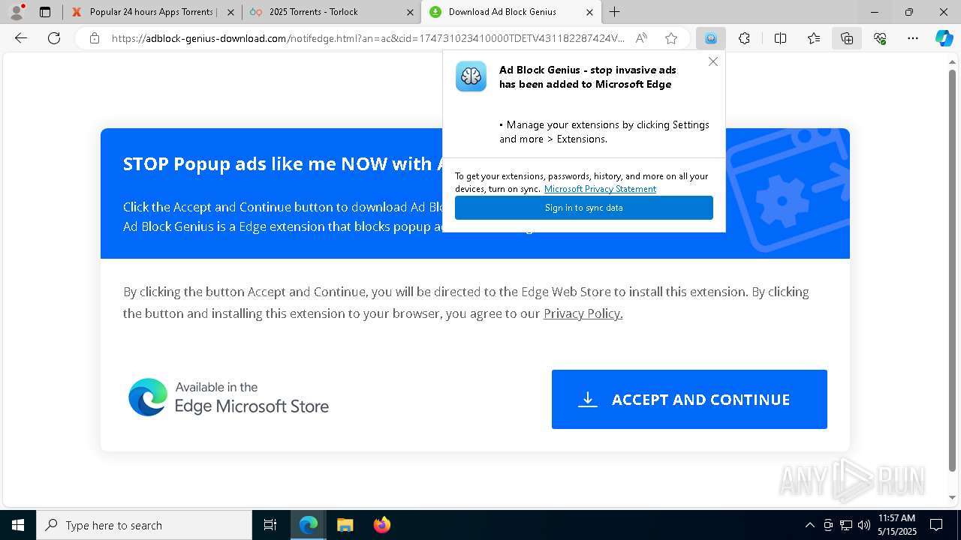Viewport: 961px width, 540px height.
Task: Open the Privacy Policy link
Action: [583, 313]
